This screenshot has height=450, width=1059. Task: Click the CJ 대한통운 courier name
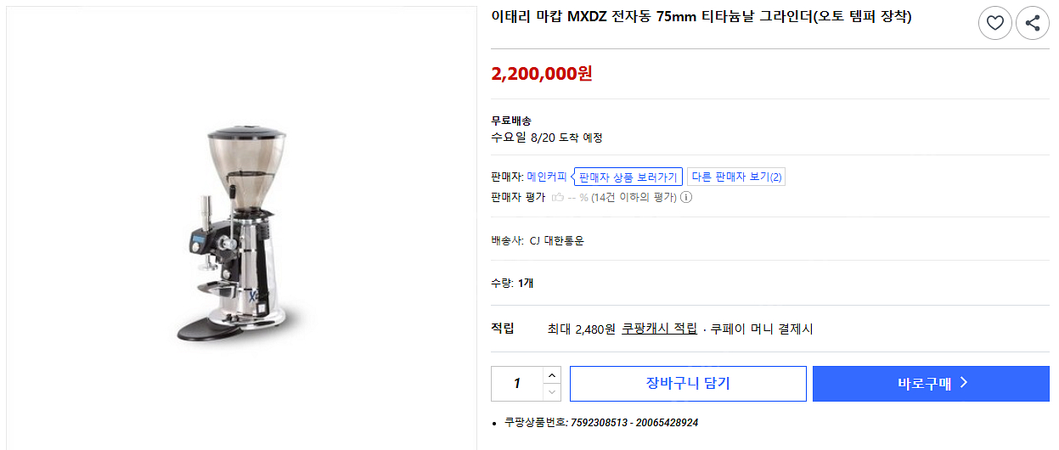pyautogui.click(x=556, y=240)
